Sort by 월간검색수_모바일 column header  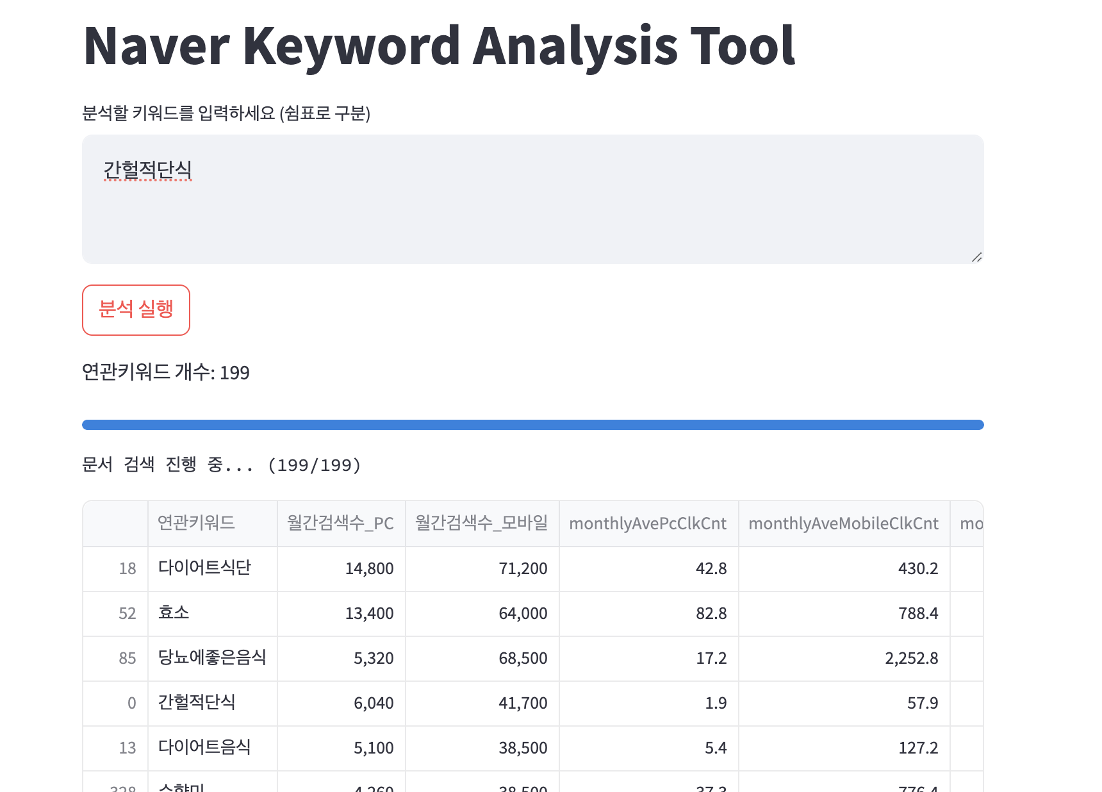(x=482, y=524)
